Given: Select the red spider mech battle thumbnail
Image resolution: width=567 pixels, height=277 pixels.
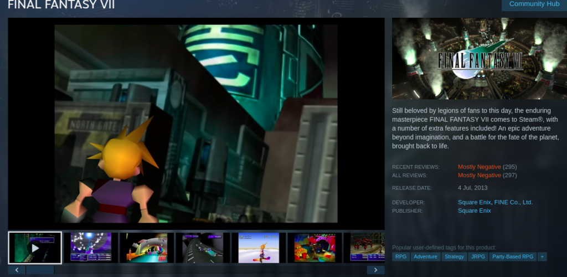Looking at the screenshot, I should (x=364, y=248).
